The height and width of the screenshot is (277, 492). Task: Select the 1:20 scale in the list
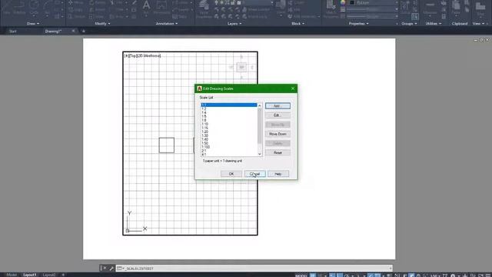pyautogui.click(x=229, y=132)
